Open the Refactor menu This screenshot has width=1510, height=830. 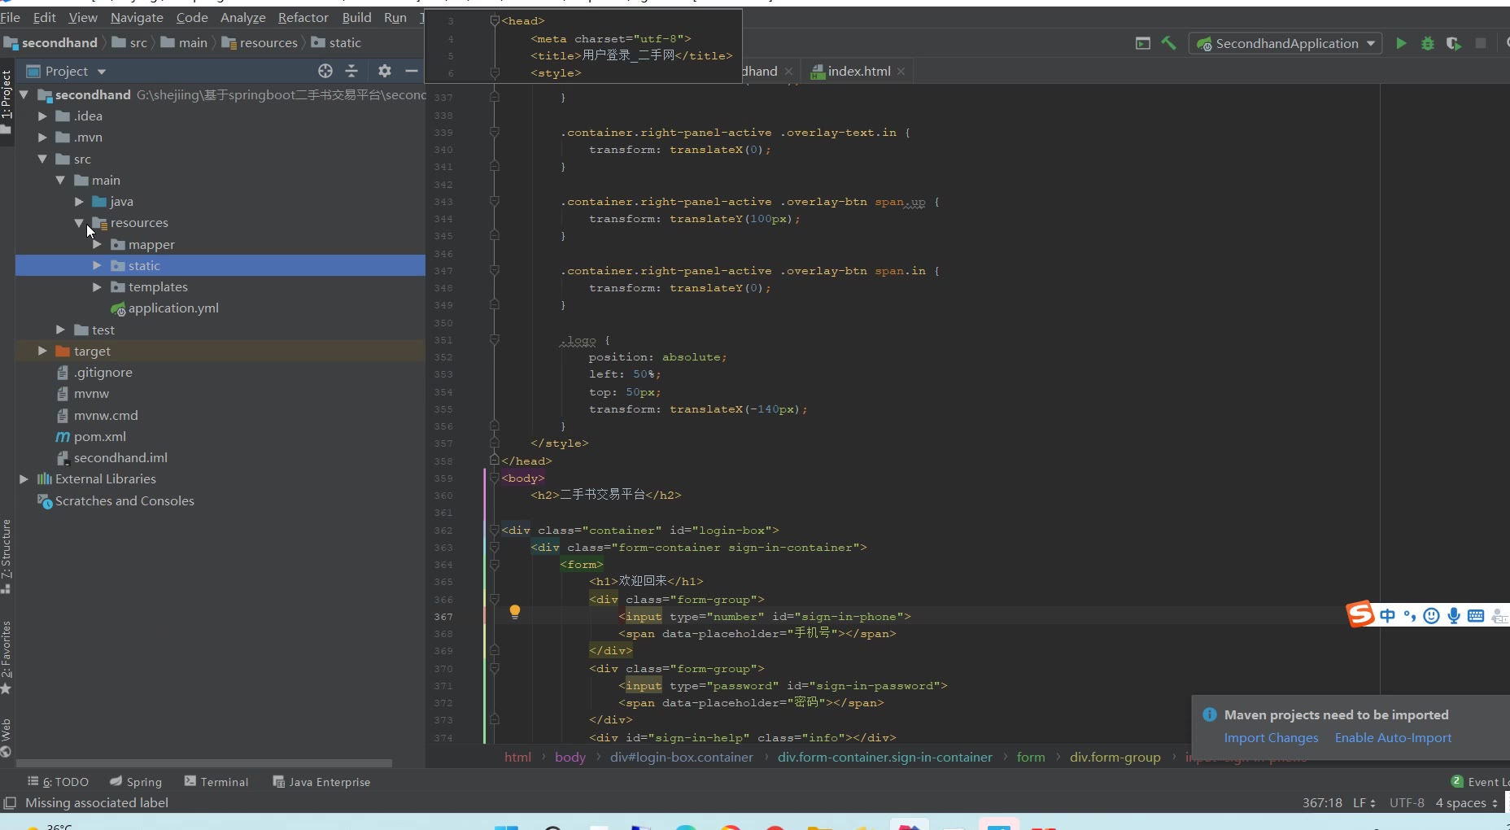303,17
